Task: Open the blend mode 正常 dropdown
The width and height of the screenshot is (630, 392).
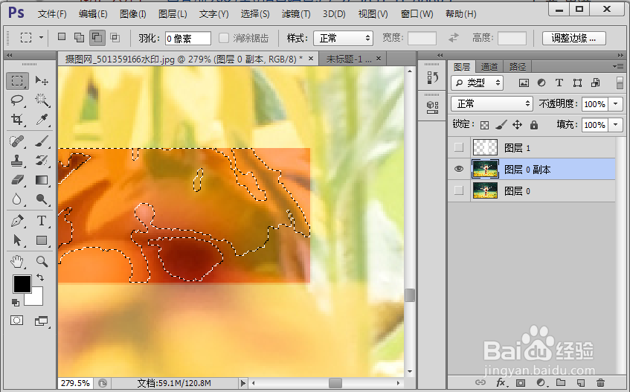Action: click(492, 103)
